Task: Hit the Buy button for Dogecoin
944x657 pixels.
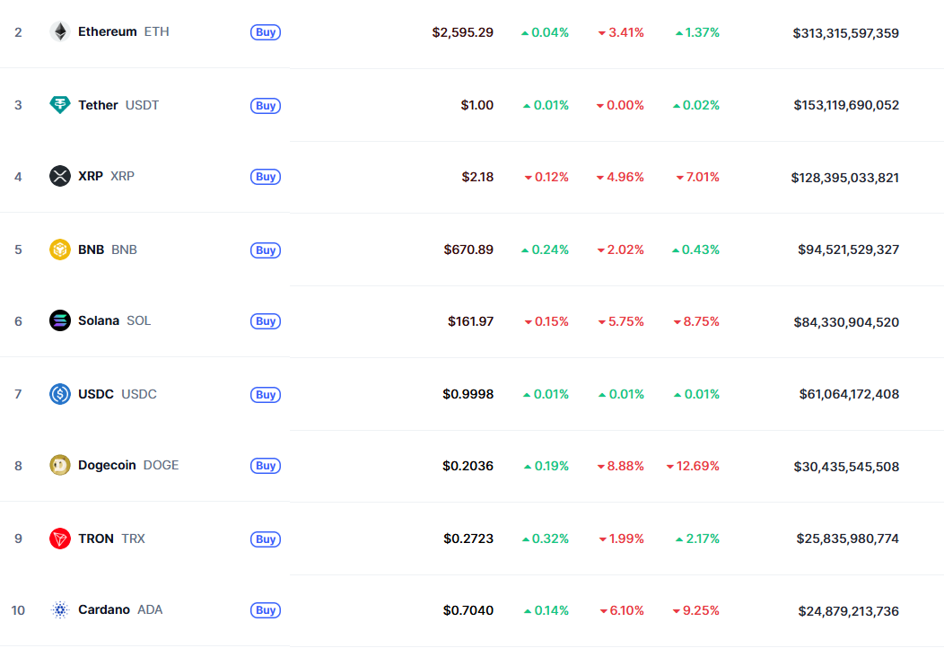Action: [x=266, y=466]
